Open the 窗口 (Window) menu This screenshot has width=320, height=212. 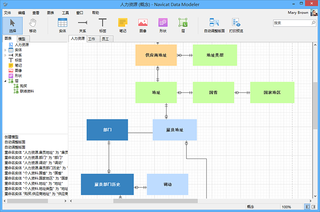(80, 13)
